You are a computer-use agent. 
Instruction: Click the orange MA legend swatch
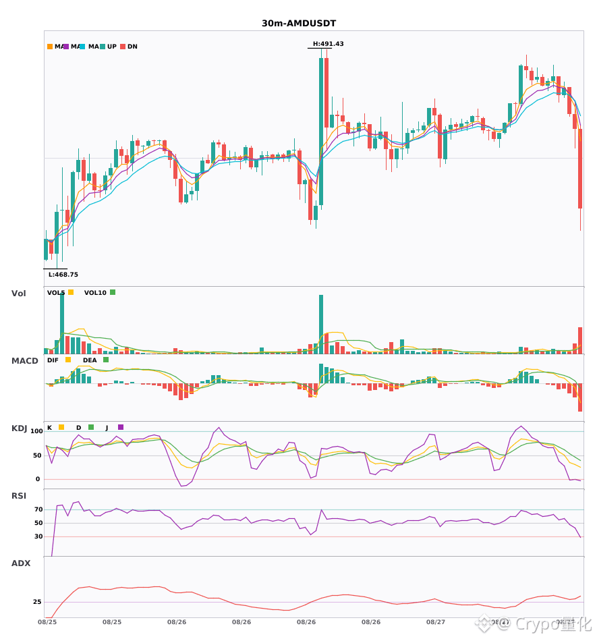[x=50, y=47]
